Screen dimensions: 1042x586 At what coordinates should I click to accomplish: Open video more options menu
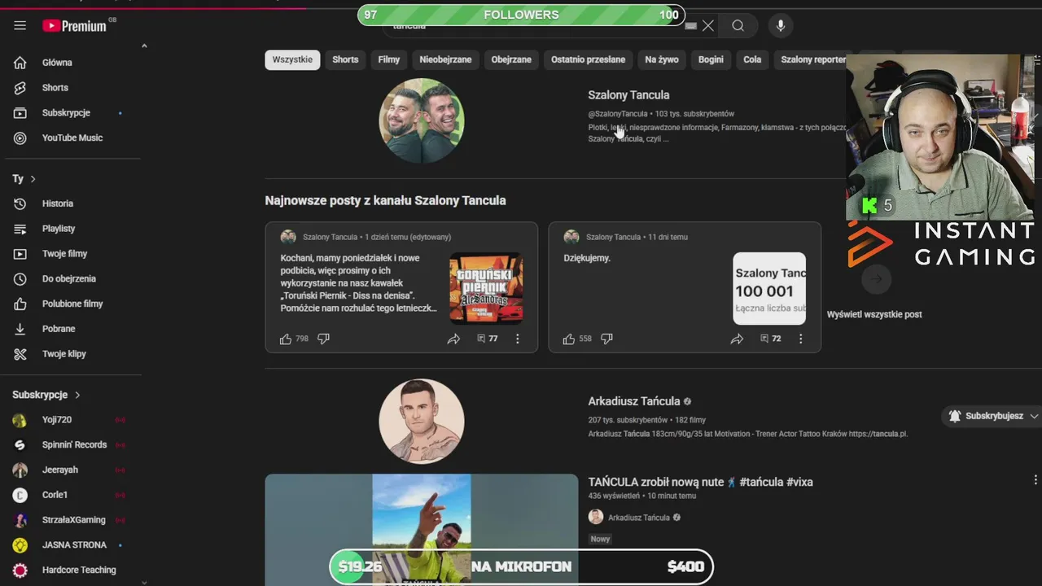tap(1035, 480)
